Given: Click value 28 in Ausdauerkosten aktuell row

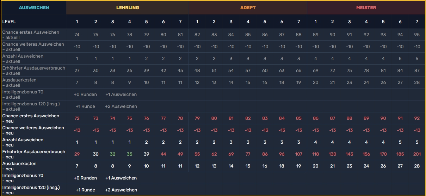Looking at the screenshot, I should coord(417,82).
